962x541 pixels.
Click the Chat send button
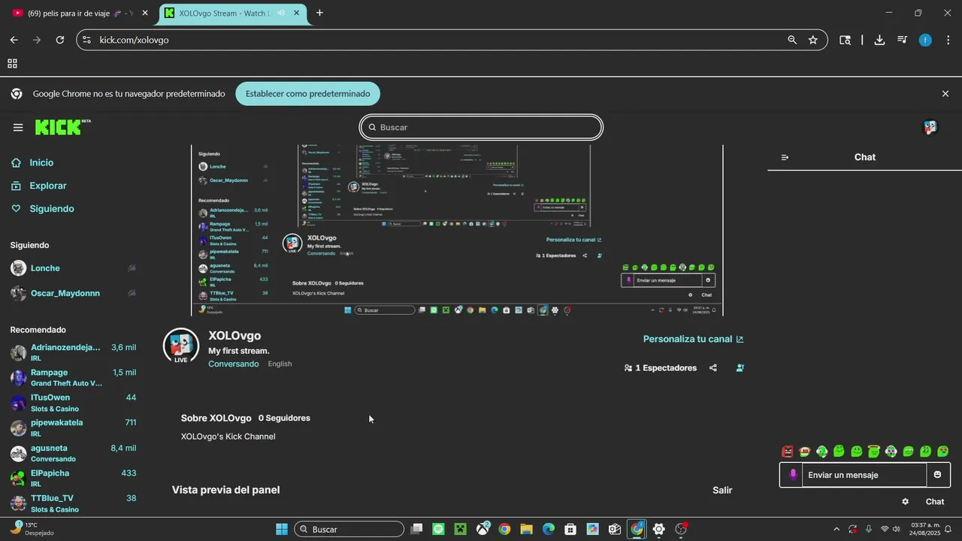935,501
